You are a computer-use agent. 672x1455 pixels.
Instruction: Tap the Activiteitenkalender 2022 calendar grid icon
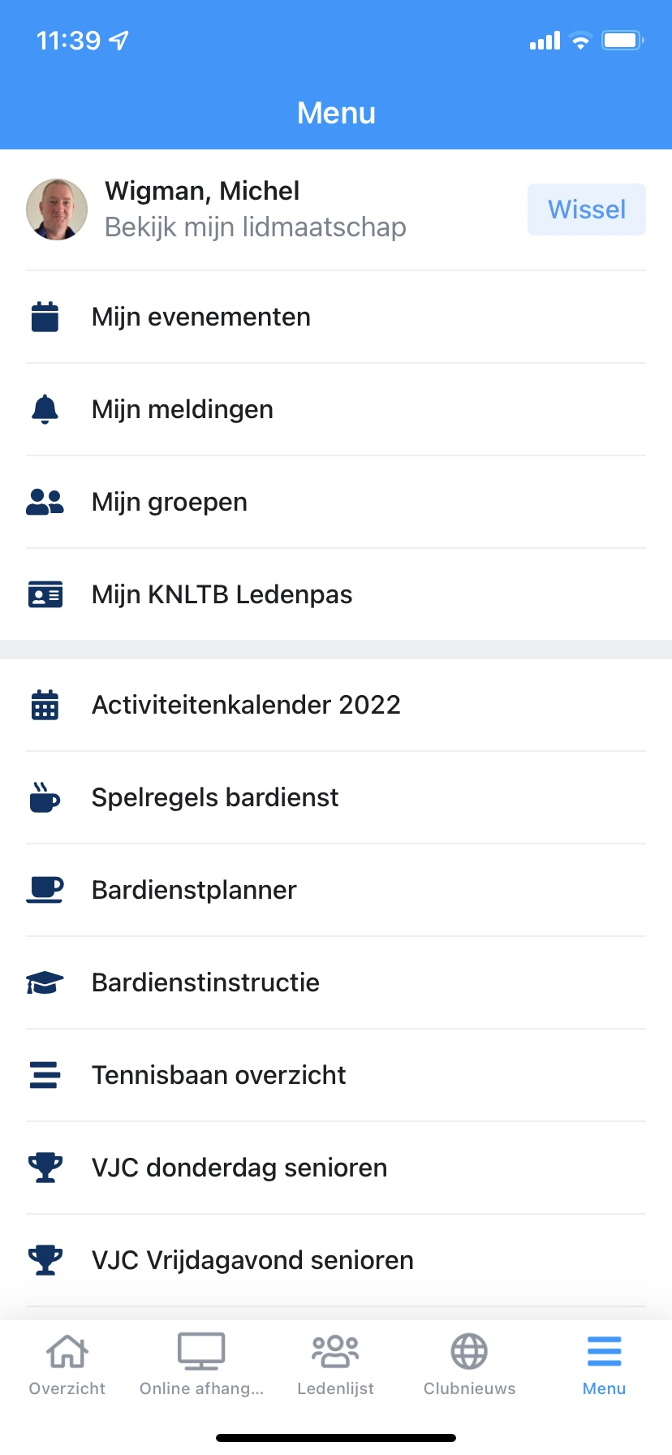tap(45, 705)
